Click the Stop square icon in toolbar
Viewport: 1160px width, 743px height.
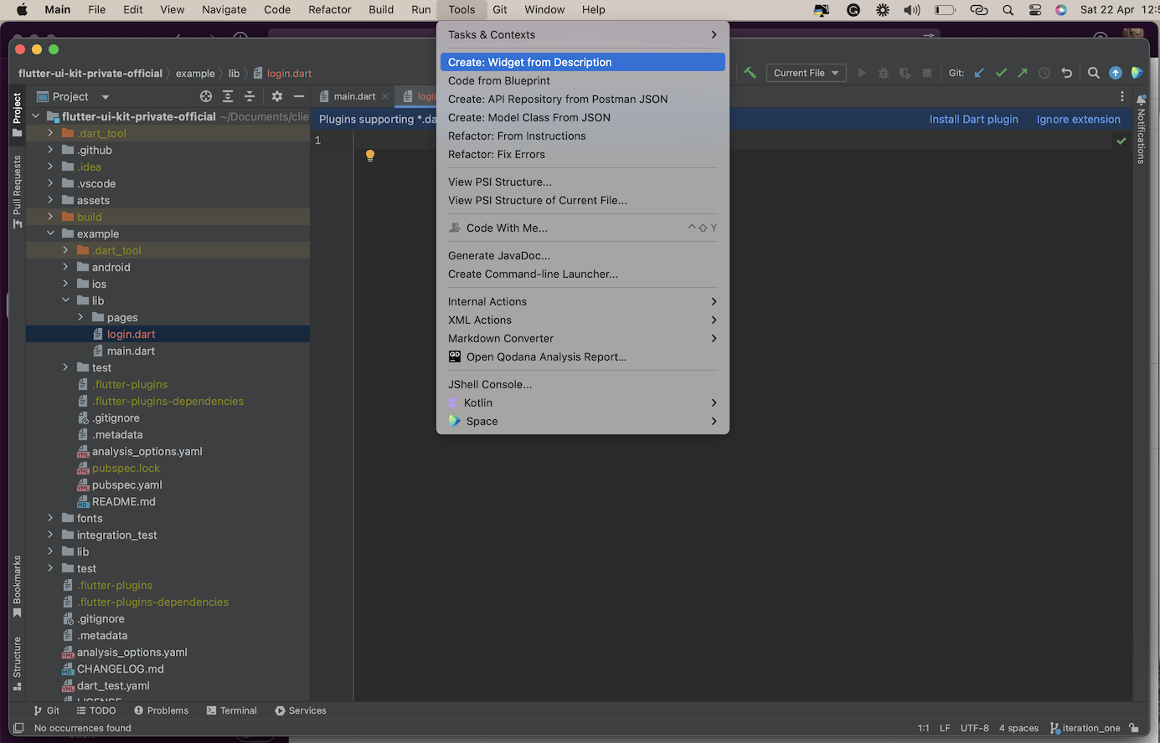click(927, 73)
